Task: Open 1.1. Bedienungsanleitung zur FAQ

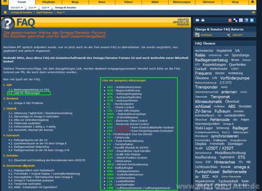Action: coord(29,89)
